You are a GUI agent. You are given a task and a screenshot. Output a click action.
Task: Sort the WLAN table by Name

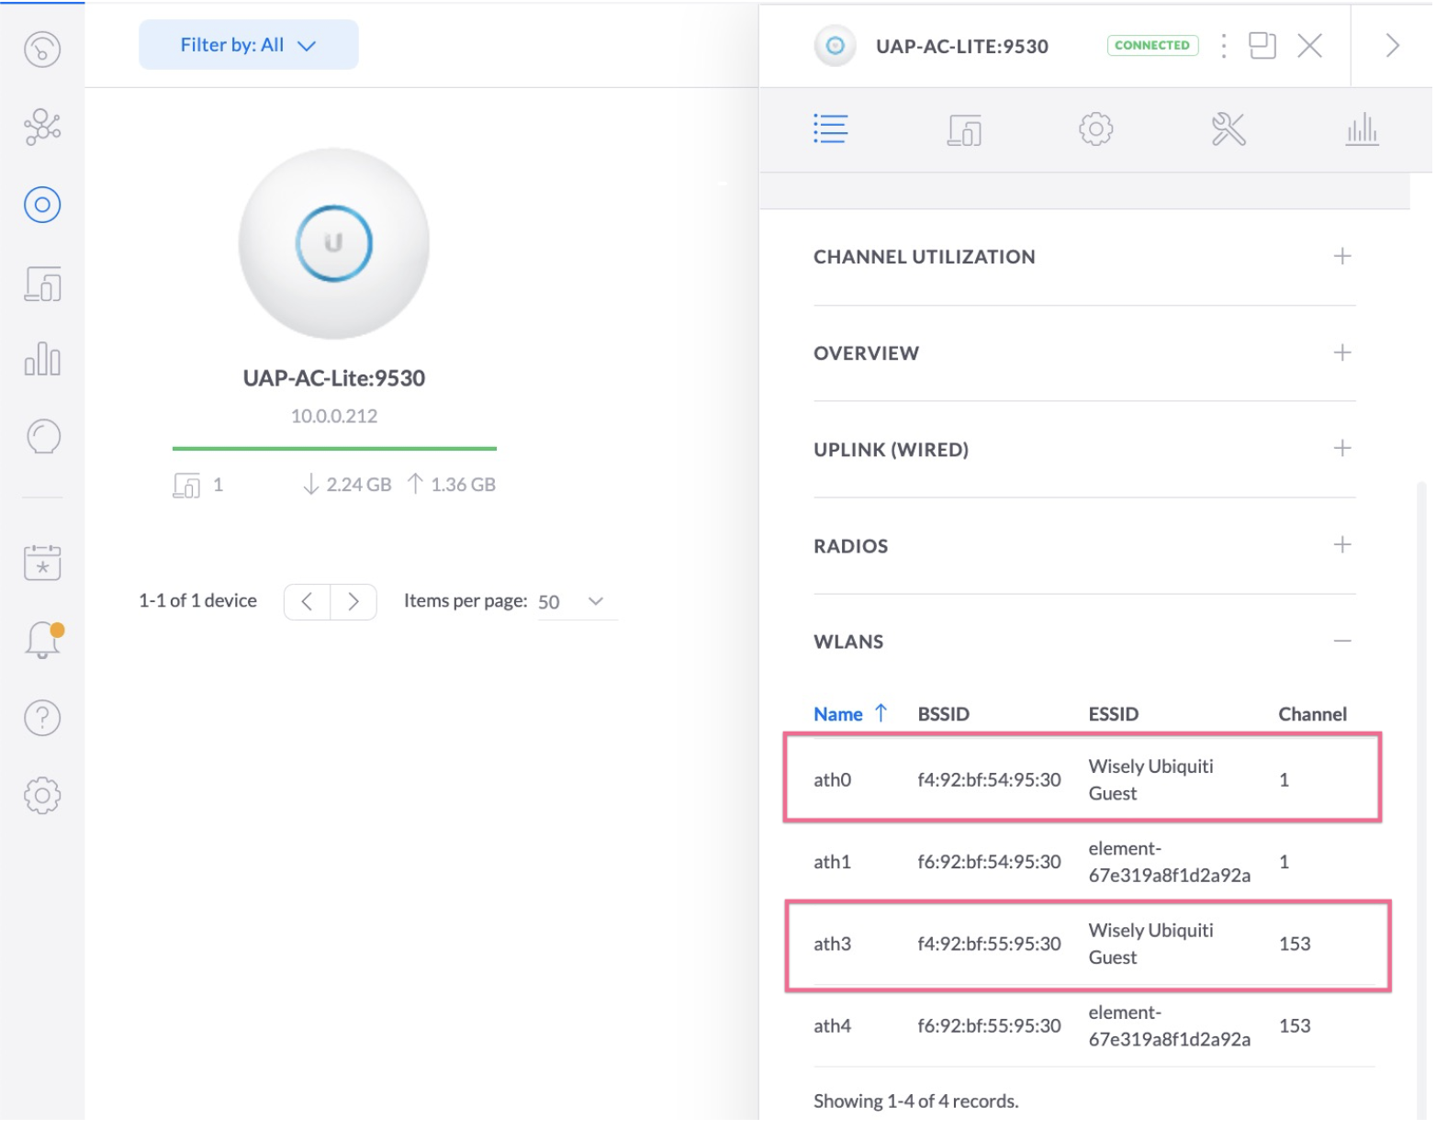[852, 716]
